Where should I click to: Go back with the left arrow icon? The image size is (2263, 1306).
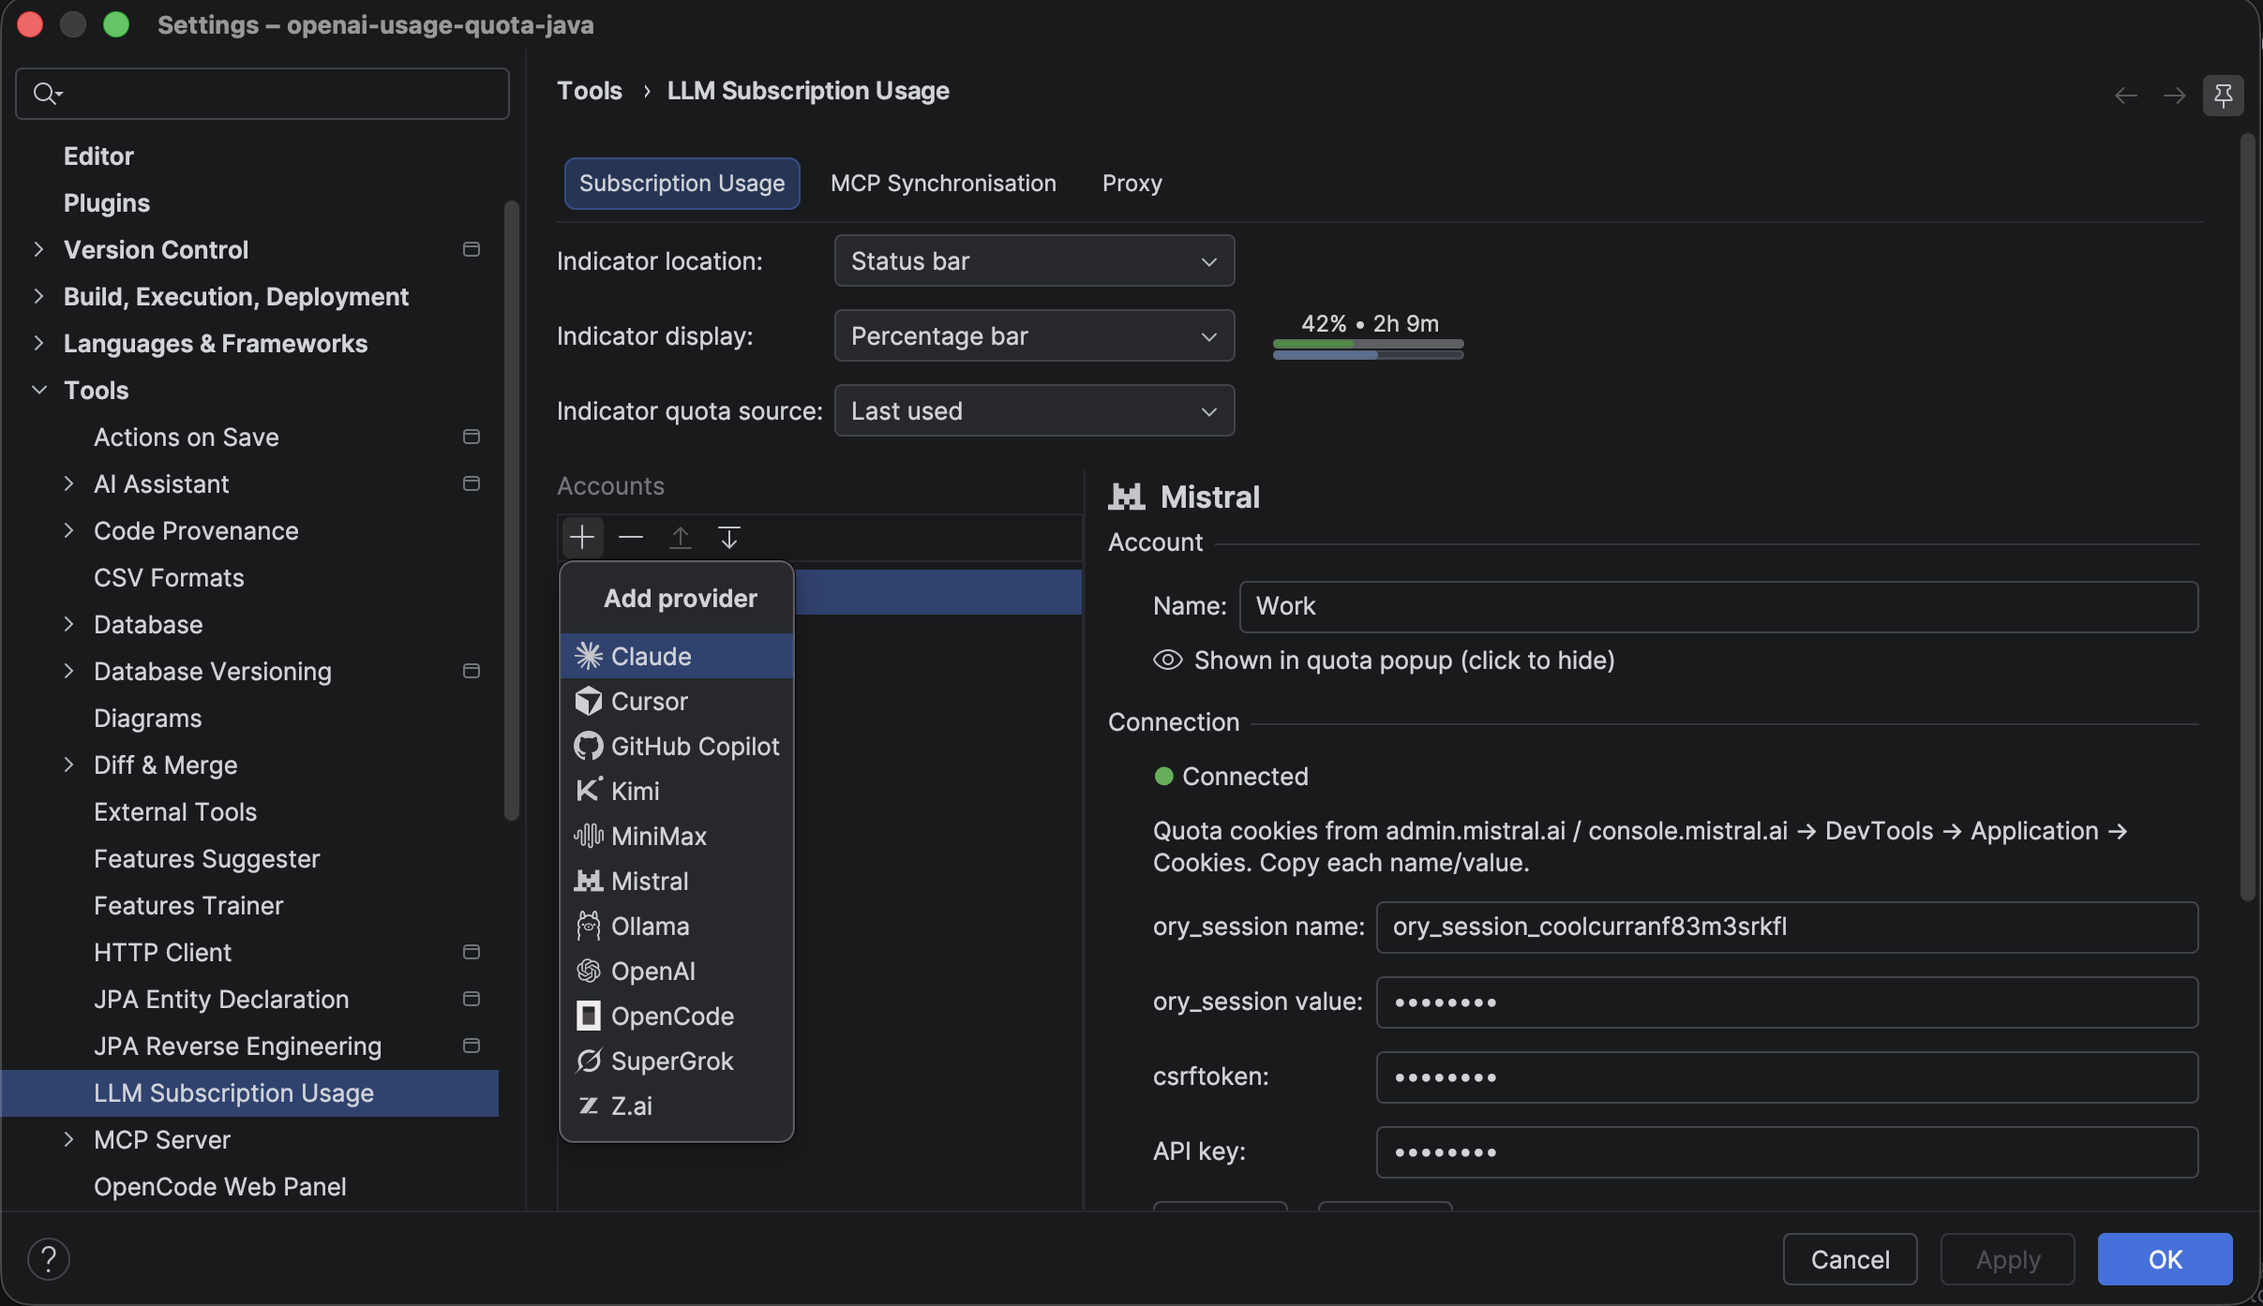tap(2126, 95)
